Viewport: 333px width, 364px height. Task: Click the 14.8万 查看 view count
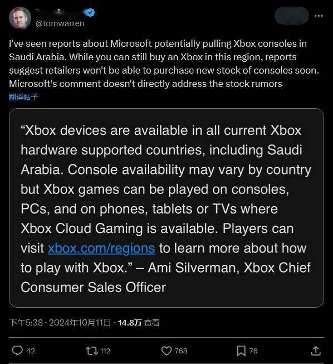pyautogui.click(x=139, y=322)
